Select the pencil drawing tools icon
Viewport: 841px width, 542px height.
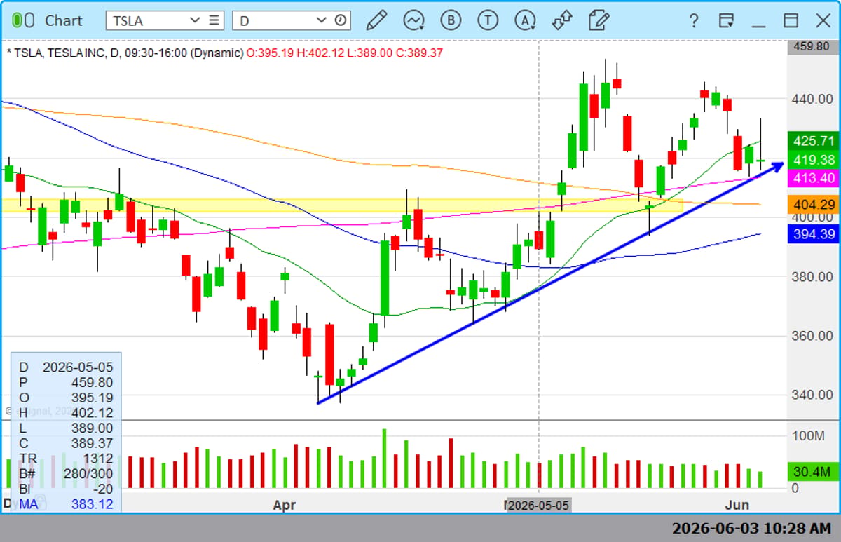coord(376,20)
